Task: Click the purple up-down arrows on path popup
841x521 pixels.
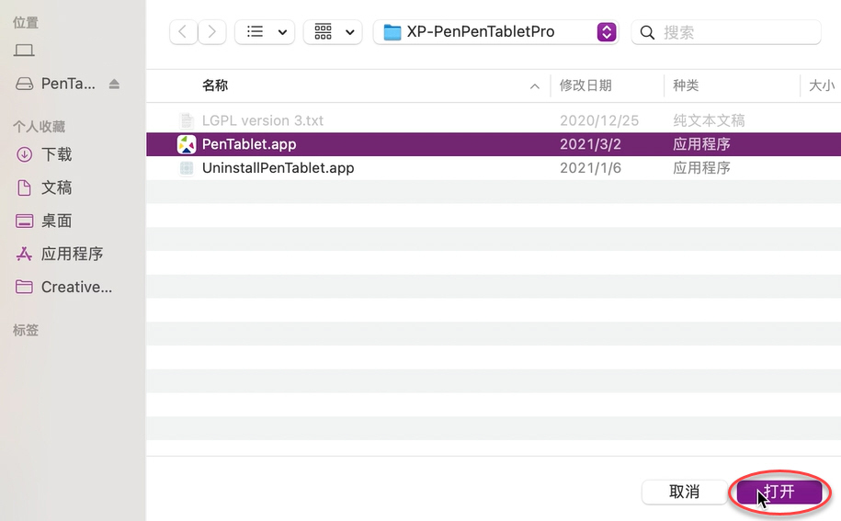Action: (606, 32)
